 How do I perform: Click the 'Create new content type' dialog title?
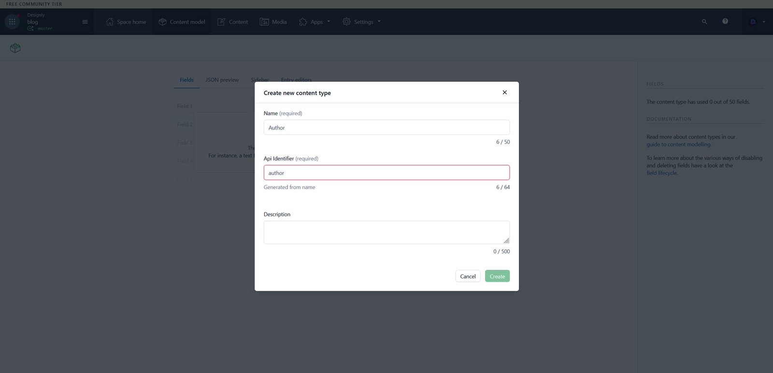297,93
